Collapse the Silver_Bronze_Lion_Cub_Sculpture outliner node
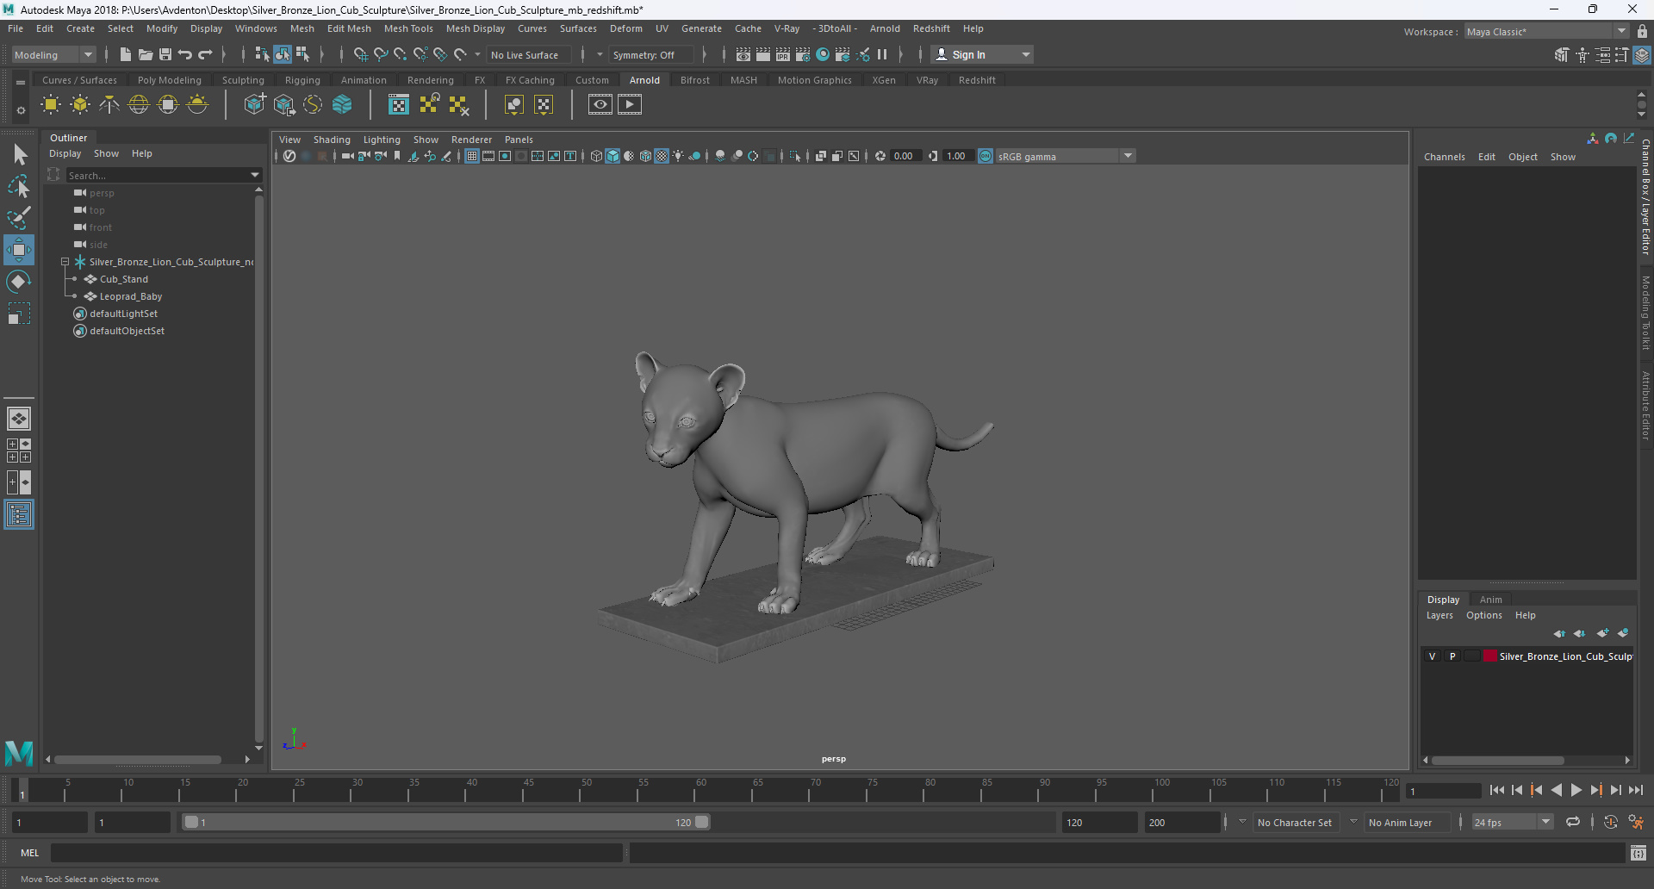Viewport: 1654px width, 889px height. point(65,262)
